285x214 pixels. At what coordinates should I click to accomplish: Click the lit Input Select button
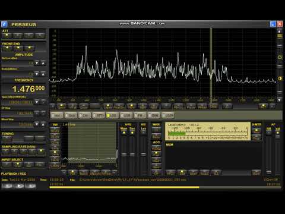18,164
